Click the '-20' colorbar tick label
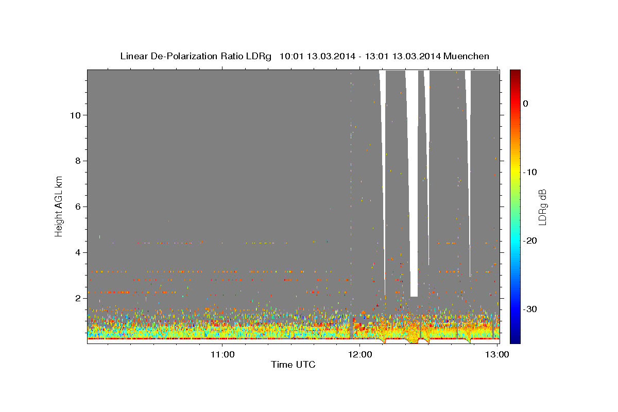 [530, 241]
